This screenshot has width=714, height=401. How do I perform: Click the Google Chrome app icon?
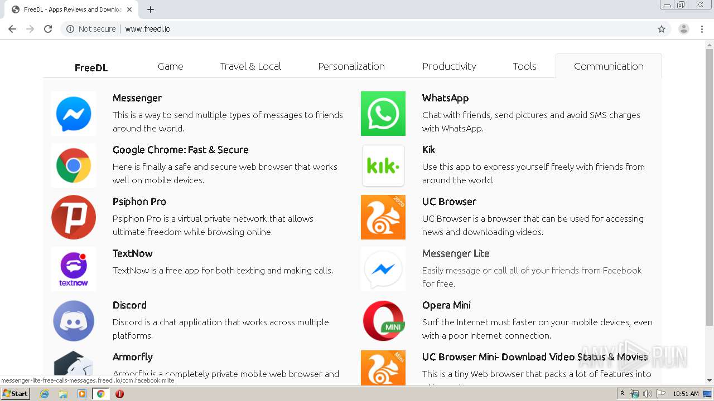point(74,165)
